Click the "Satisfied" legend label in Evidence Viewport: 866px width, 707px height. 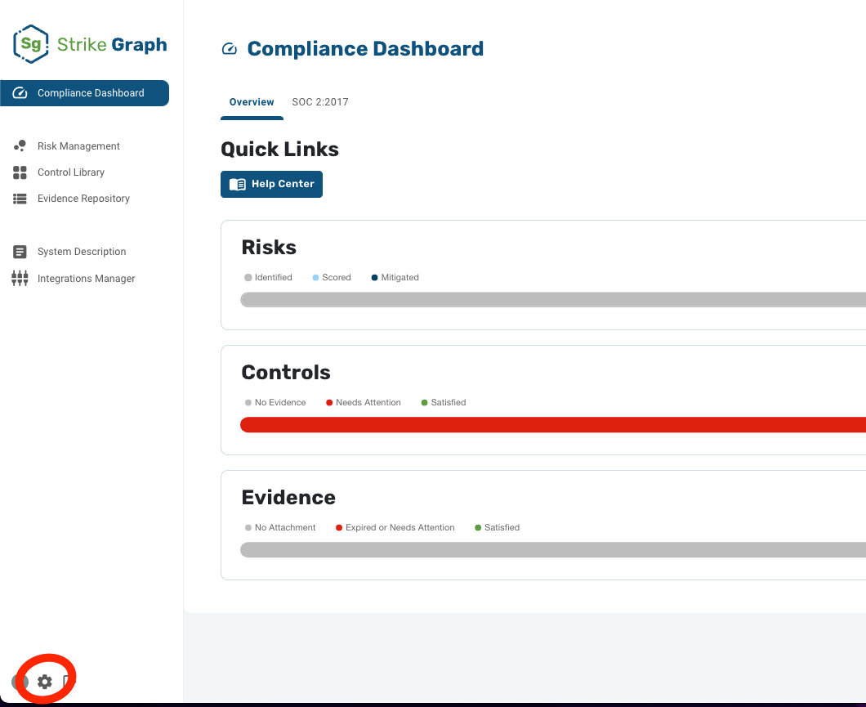point(502,527)
